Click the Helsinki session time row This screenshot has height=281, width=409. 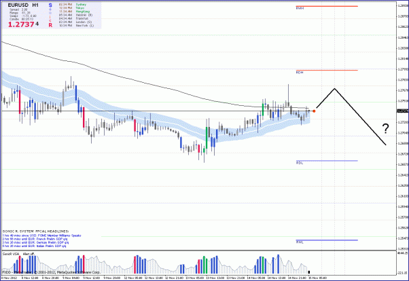click(75, 15)
